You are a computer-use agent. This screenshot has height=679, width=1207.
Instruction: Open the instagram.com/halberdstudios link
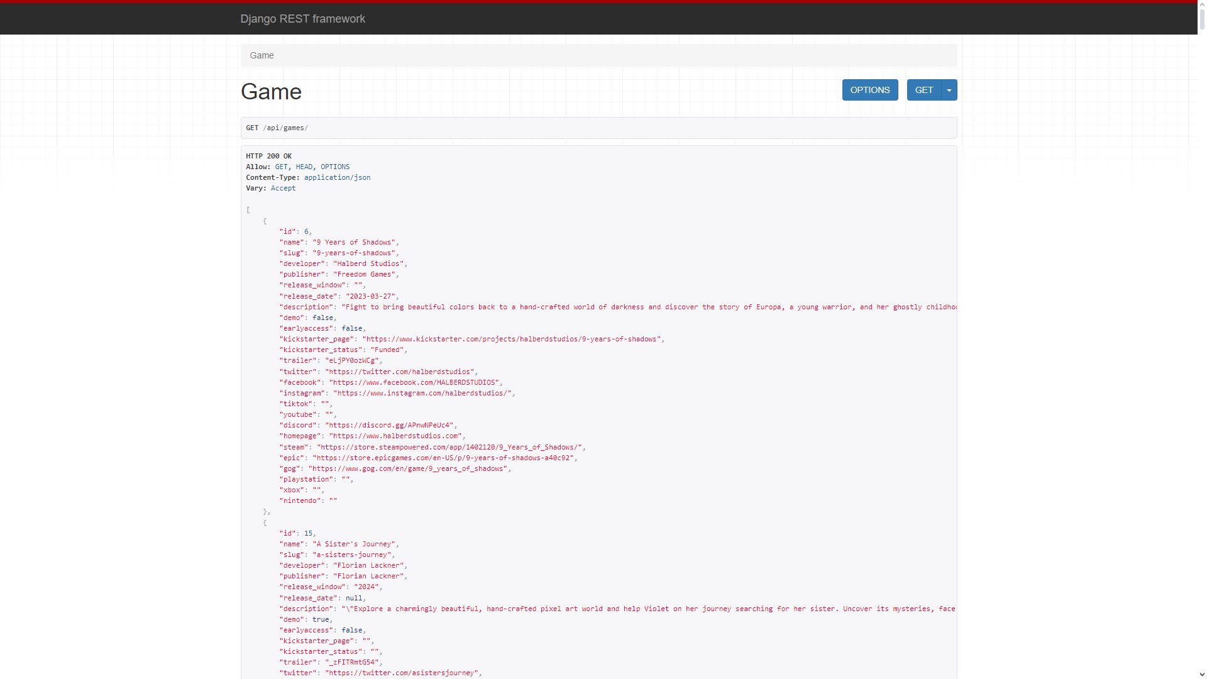point(422,393)
